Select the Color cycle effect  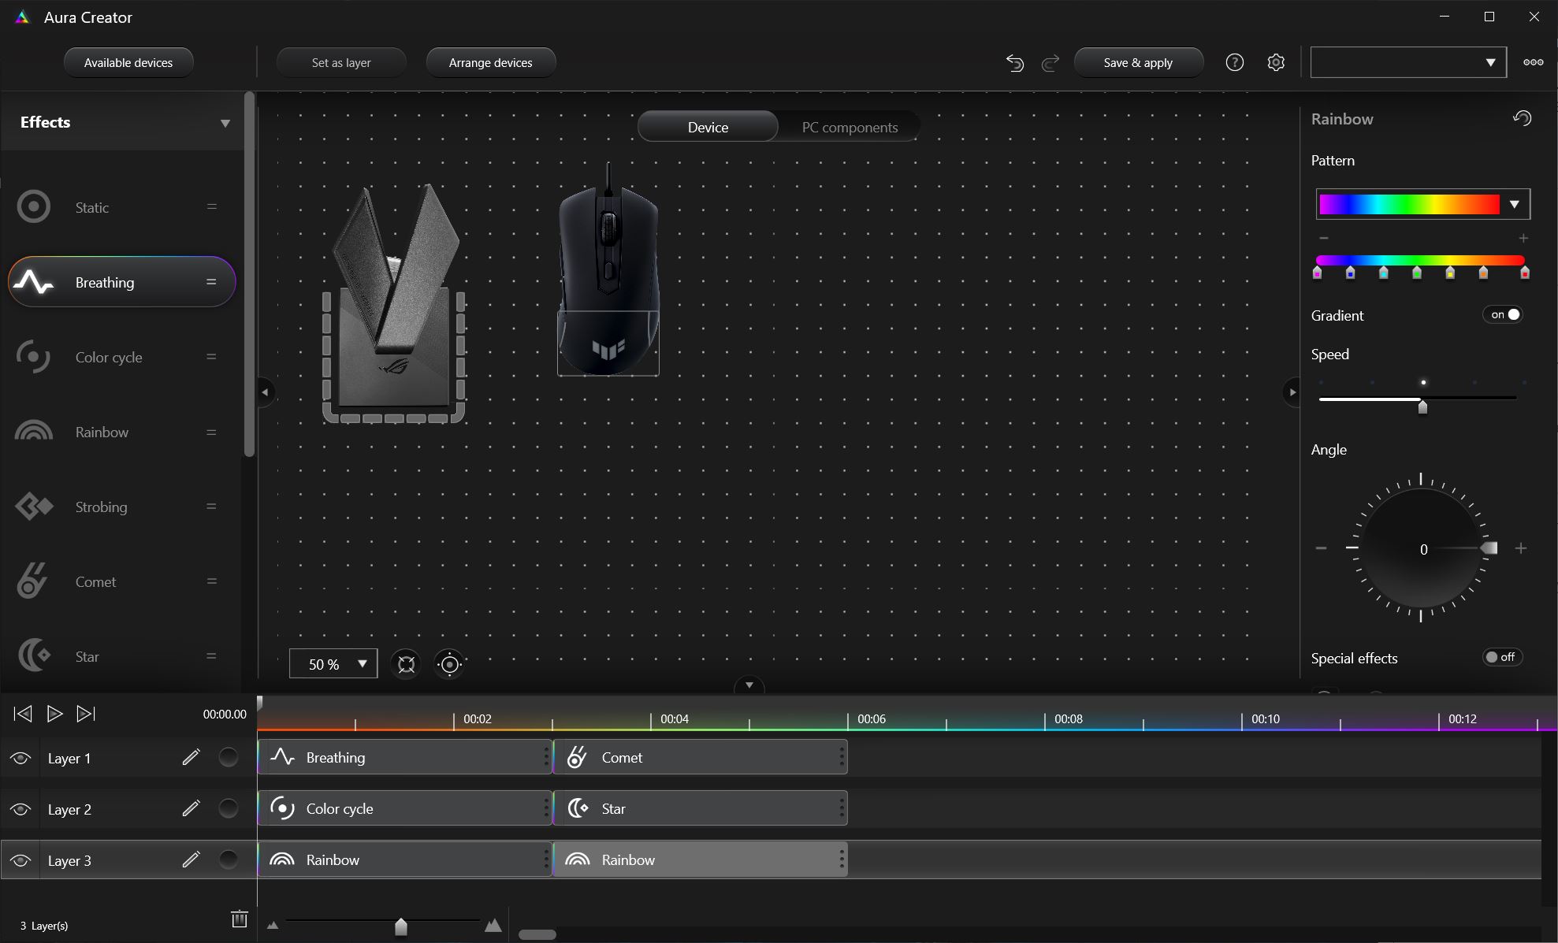(108, 356)
